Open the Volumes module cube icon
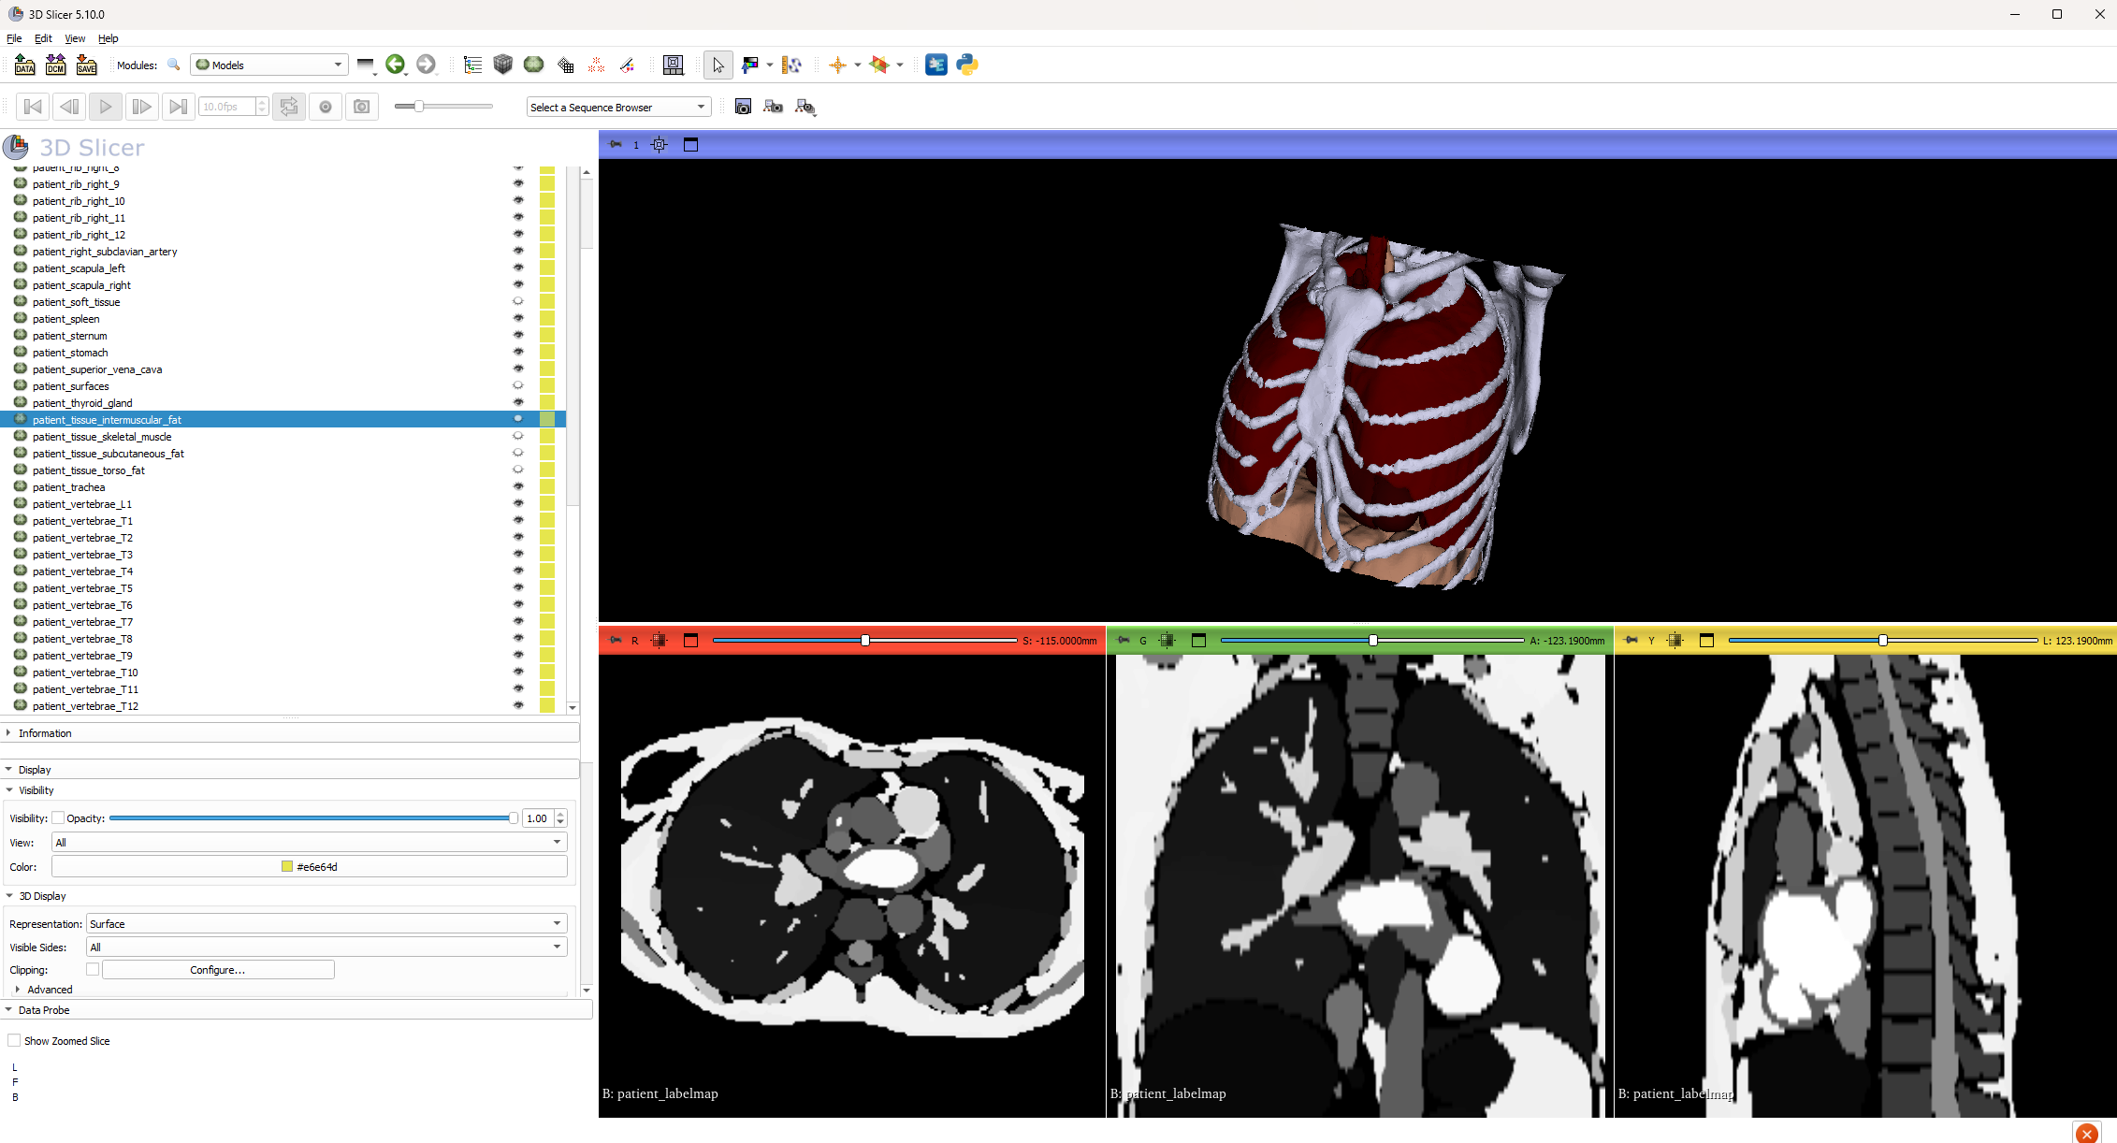This screenshot has width=2117, height=1143. [503, 65]
